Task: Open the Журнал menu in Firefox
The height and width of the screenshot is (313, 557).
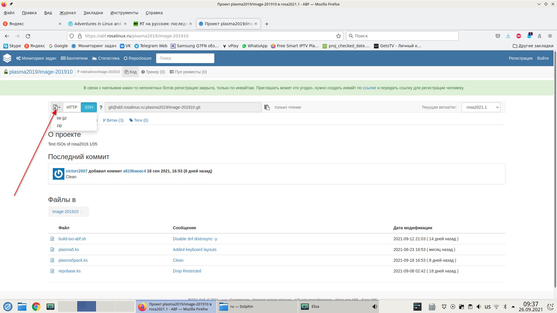Action: point(68,13)
